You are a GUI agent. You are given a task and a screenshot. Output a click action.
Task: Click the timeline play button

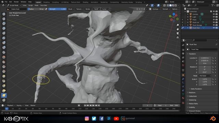coord(93,106)
